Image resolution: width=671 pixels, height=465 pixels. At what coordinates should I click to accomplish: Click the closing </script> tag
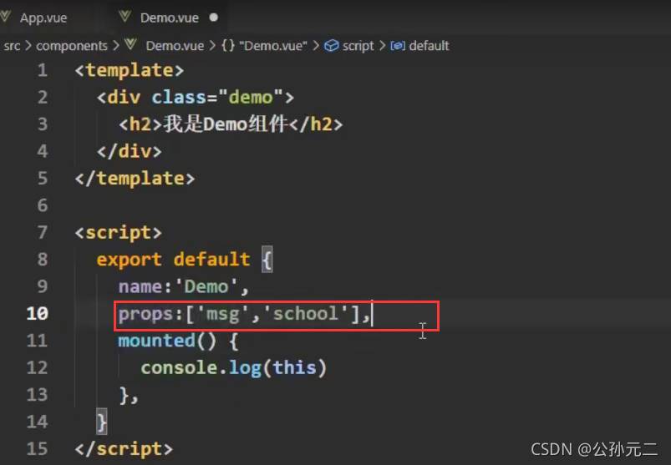click(x=125, y=449)
